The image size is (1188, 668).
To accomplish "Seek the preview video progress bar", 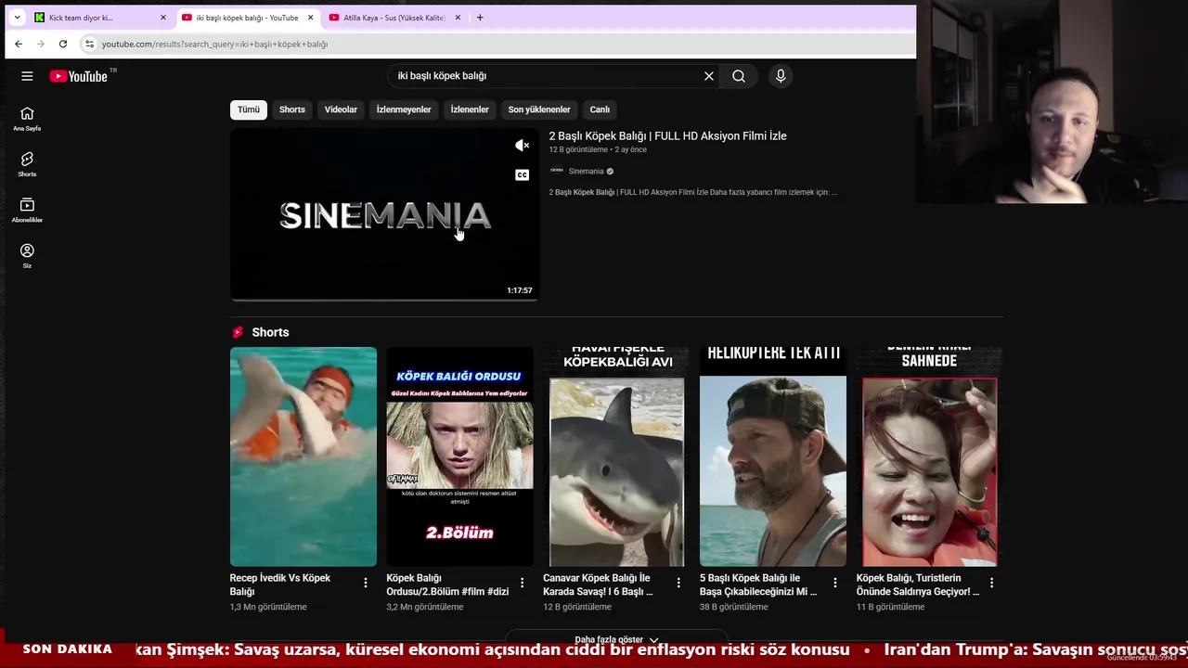I will coord(384,299).
